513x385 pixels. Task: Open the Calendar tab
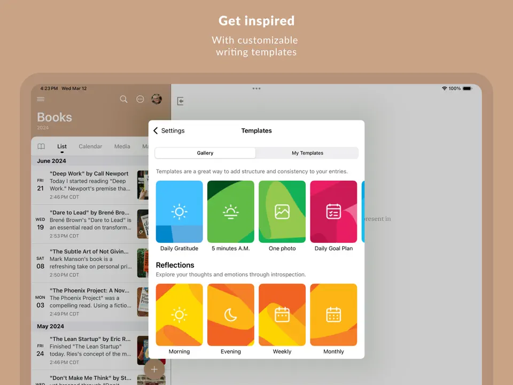click(90, 147)
